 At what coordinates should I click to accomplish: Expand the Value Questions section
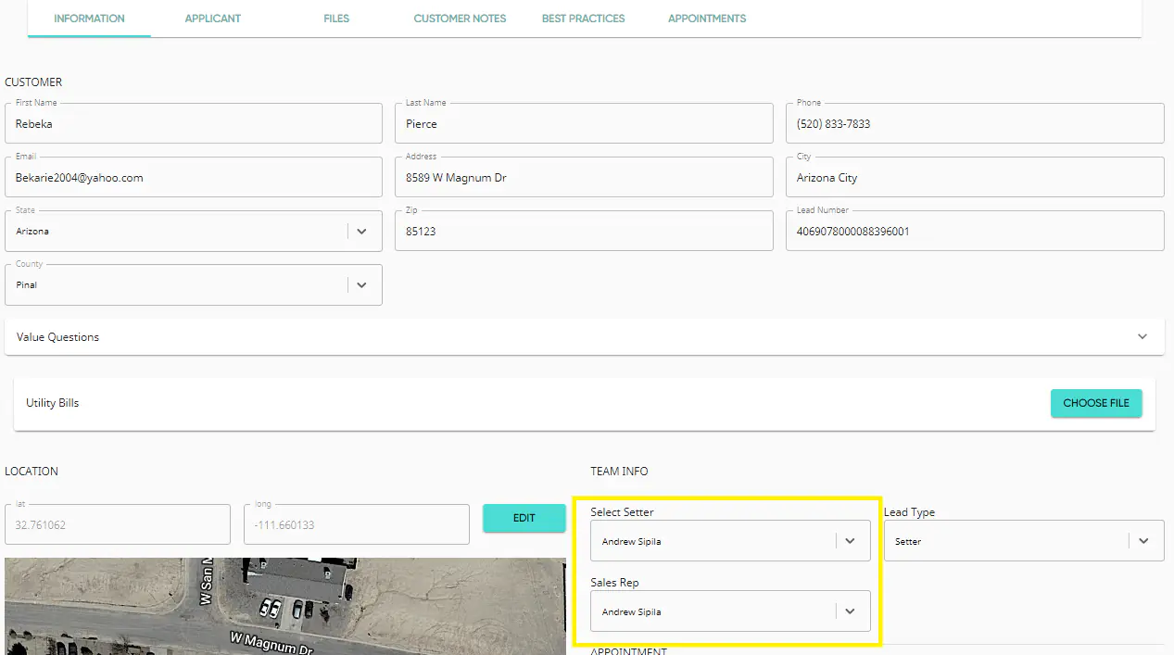tap(585, 337)
